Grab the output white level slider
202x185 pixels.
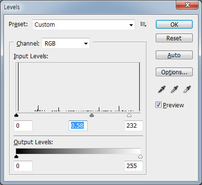pyautogui.click(x=140, y=156)
